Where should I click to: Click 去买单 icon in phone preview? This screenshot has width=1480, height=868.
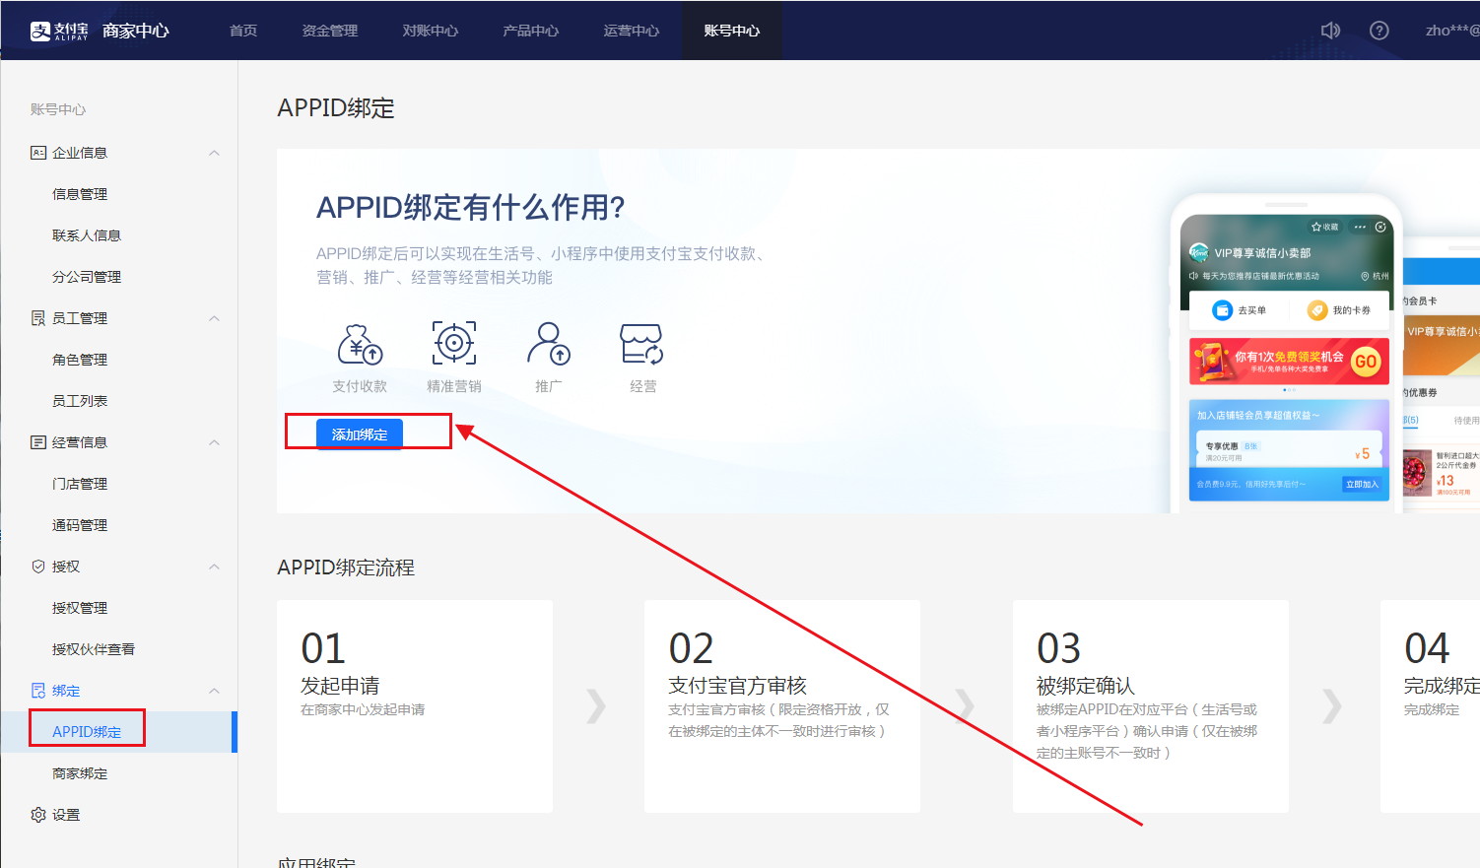[1222, 310]
